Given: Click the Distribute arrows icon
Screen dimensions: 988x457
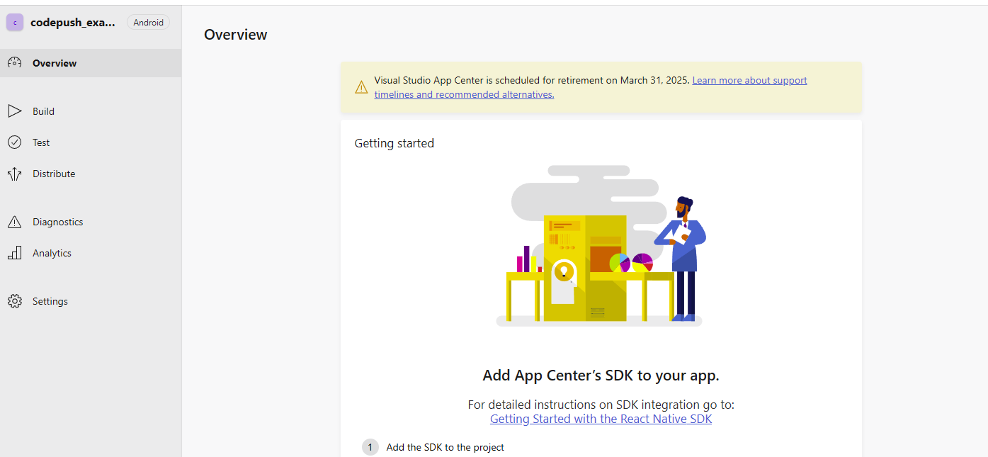Looking at the screenshot, I should 15,174.
